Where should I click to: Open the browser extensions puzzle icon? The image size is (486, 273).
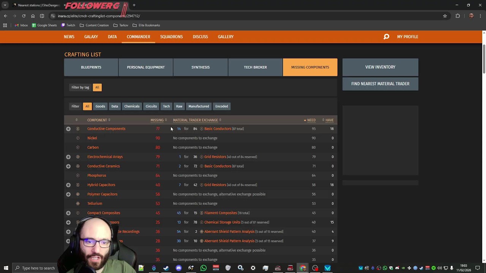point(458,16)
